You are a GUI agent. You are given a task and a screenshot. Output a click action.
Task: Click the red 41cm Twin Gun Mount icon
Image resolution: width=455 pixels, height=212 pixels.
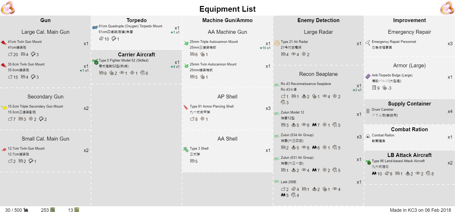[4, 43]
